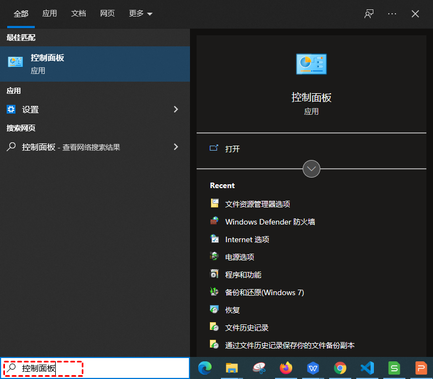Open 文件历史记录 recent item
The width and height of the screenshot is (433, 379).
point(246,328)
